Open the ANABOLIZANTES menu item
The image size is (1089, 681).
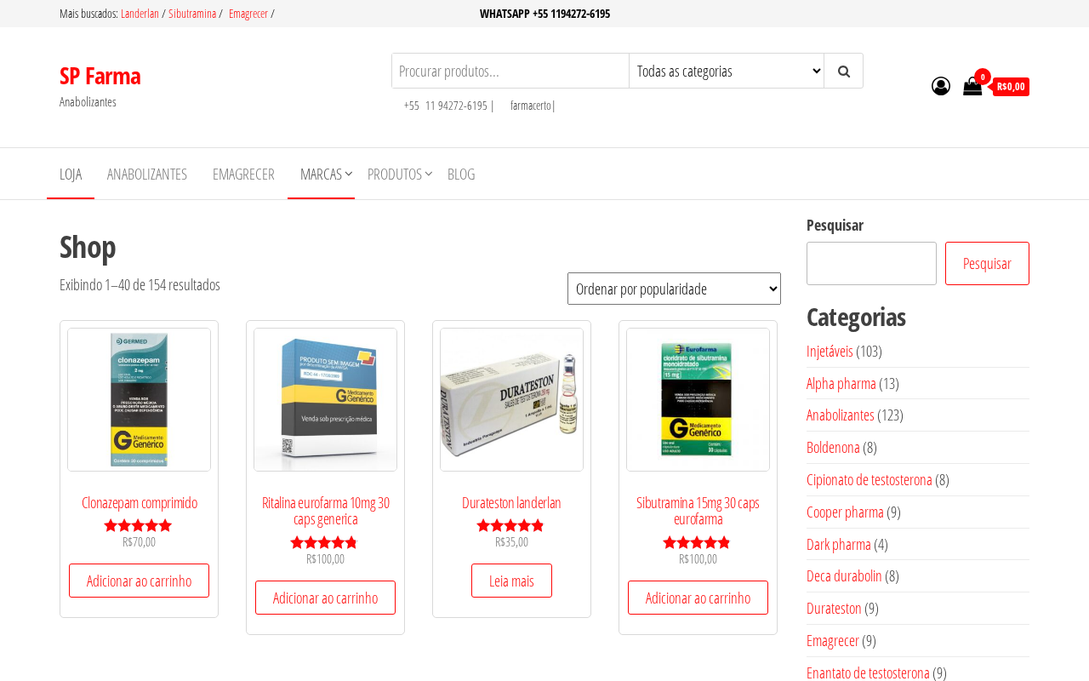coord(147,174)
